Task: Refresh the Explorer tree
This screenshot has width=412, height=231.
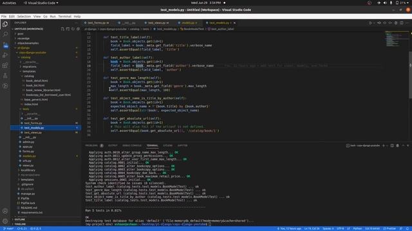Action: (73, 29)
